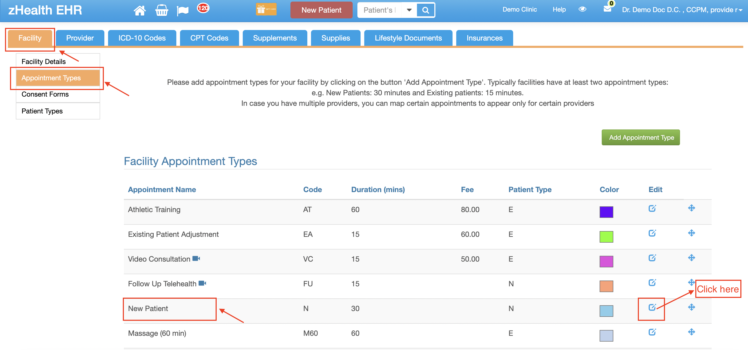Open the Demo Clinic link

click(519, 9)
